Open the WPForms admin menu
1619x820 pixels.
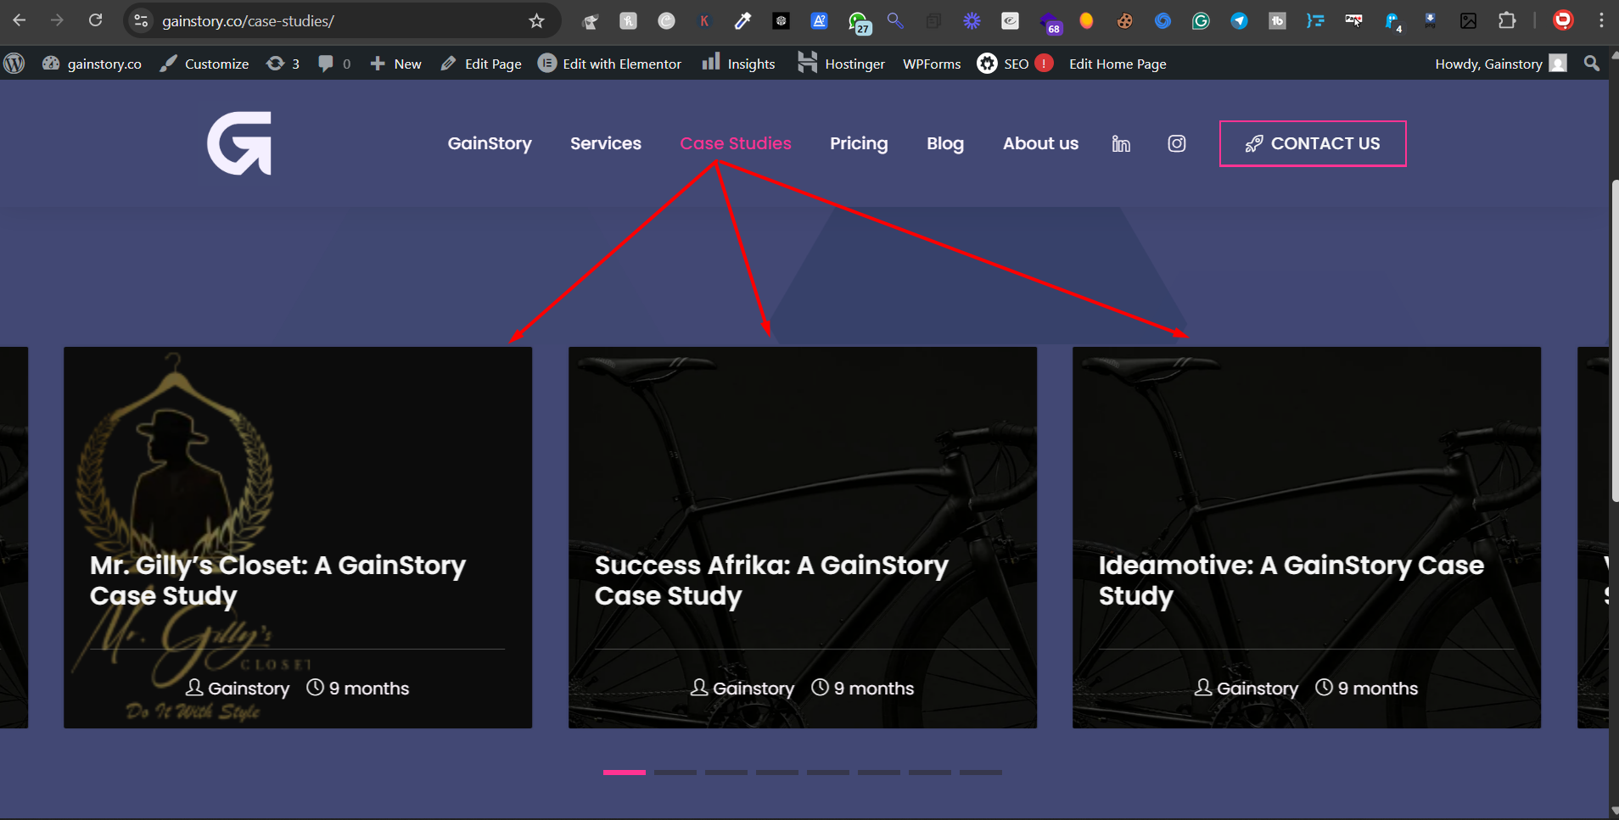point(932,64)
